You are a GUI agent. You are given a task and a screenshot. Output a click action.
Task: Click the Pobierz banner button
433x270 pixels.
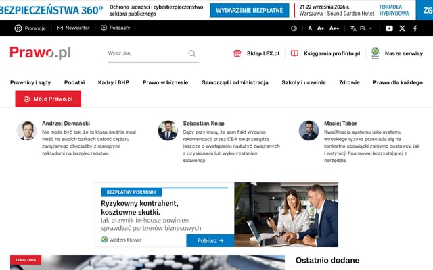click(x=210, y=240)
